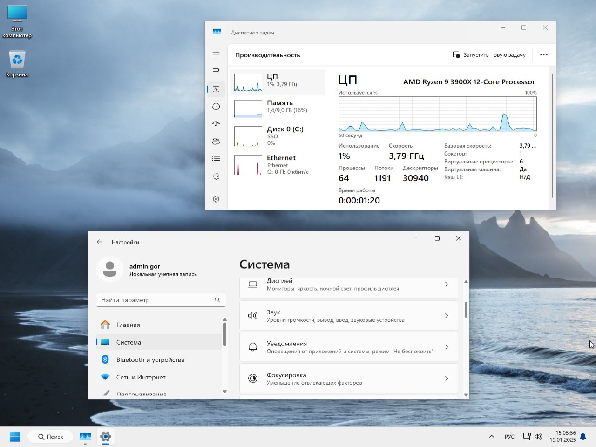Open Users page in Task Manager sidebar
This screenshot has width=596, height=447.
point(216,141)
